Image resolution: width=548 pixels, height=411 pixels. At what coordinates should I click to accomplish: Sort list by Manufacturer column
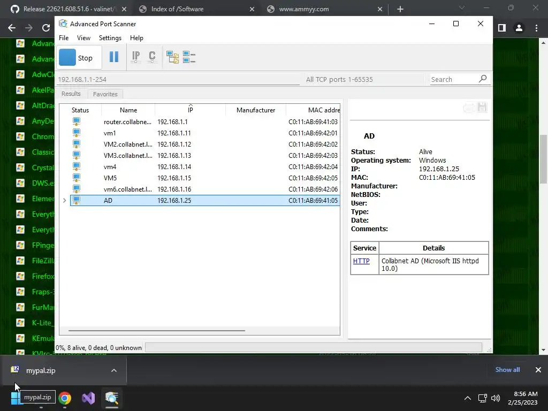255,110
